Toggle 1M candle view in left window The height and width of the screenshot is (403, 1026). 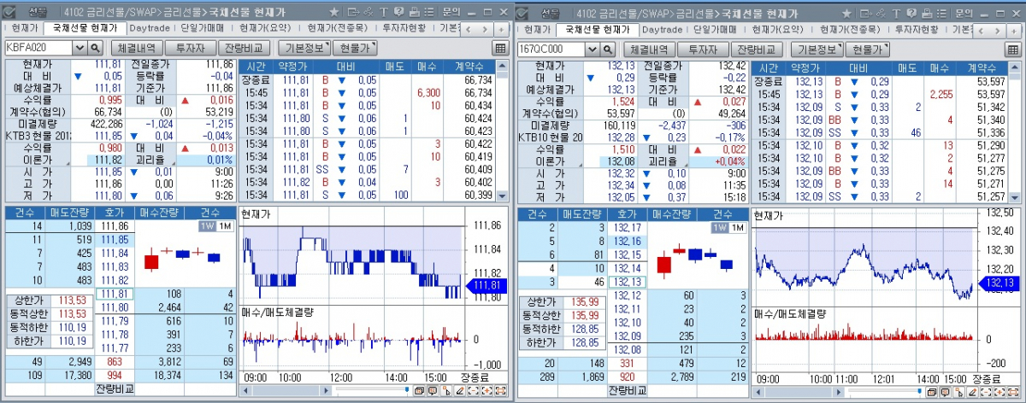pos(224,227)
